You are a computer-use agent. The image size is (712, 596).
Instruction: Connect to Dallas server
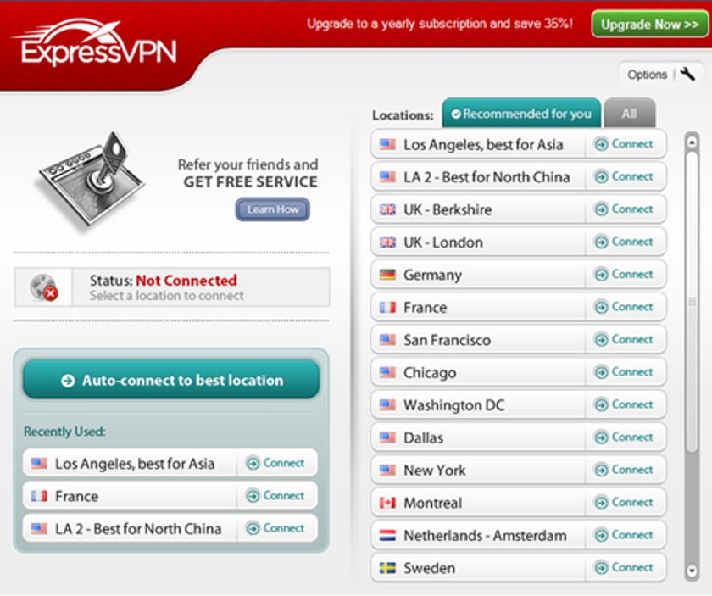pyautogui.click(x=625, y=437)
